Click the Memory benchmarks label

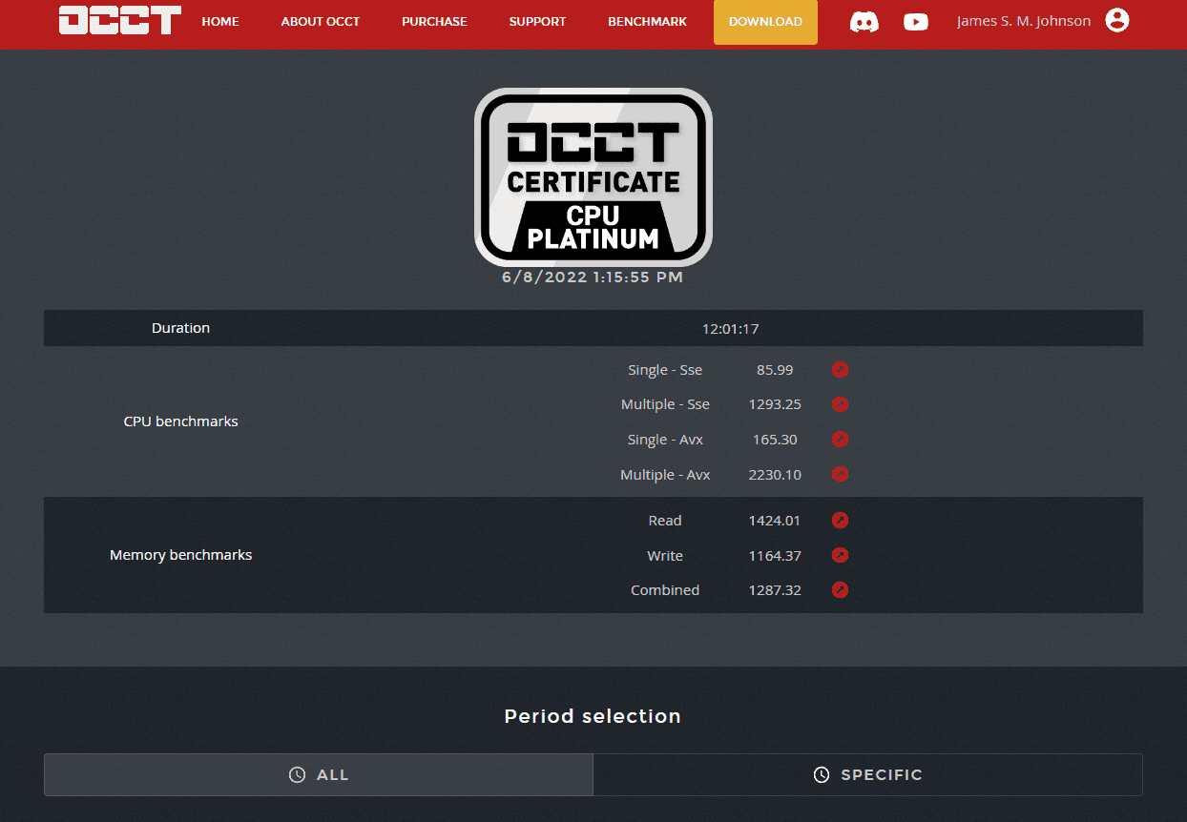point(180,555)
